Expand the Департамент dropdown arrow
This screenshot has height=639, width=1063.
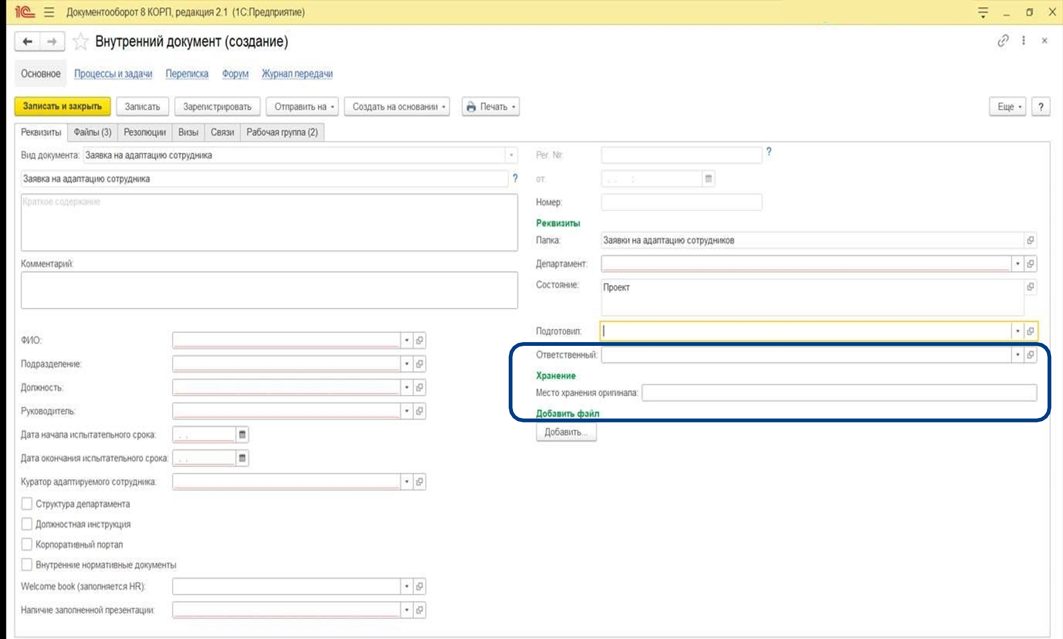click(1017, 263)
